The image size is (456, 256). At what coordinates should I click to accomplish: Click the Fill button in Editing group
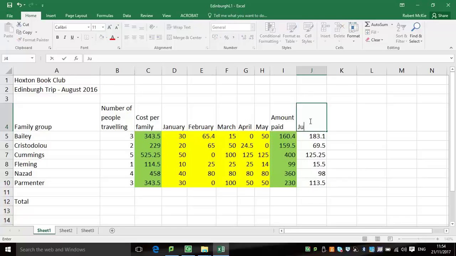click(x=372, y=32)
